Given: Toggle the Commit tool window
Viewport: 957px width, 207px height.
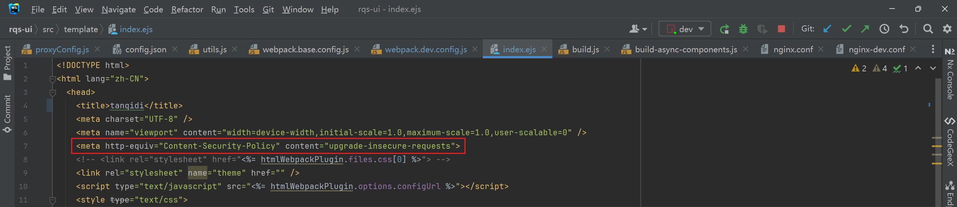Looking at the screenshot, I should click(x=7, y=114).
